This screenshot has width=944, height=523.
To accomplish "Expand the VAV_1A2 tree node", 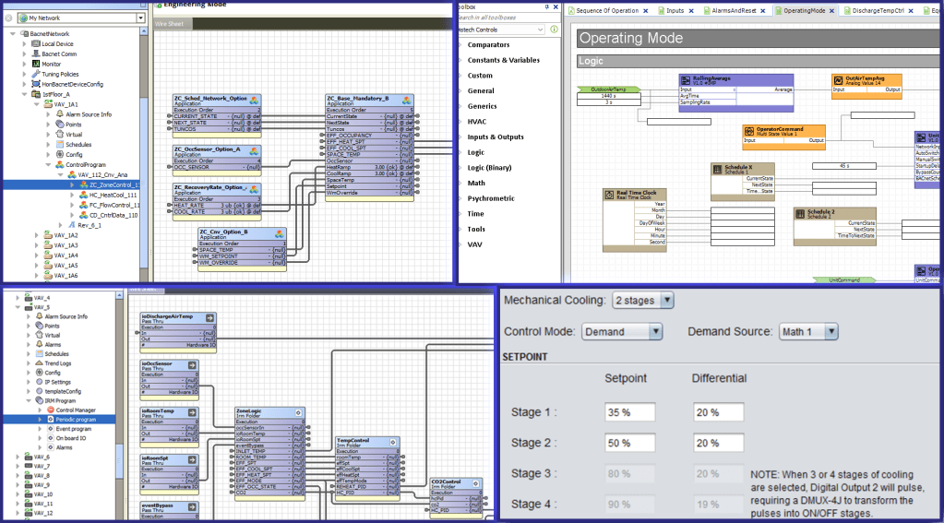I will click(37, 235).
